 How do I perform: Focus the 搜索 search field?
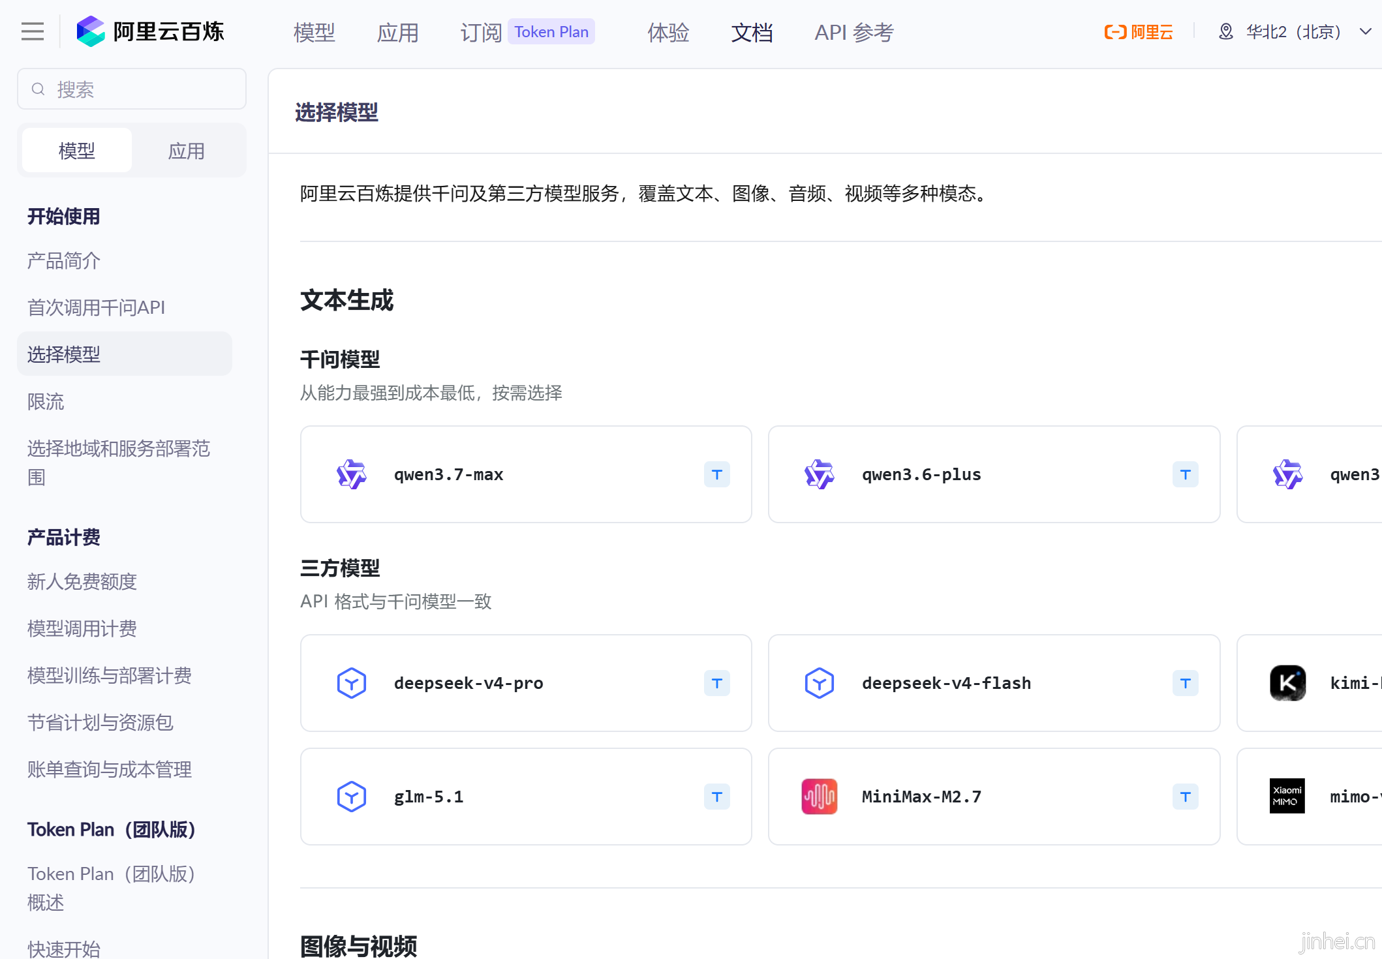[x=132, y=89]
